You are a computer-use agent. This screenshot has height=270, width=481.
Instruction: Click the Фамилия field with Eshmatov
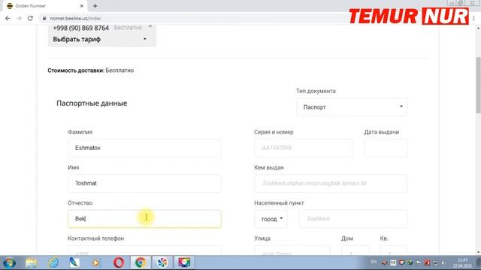(x=144, y=148)
